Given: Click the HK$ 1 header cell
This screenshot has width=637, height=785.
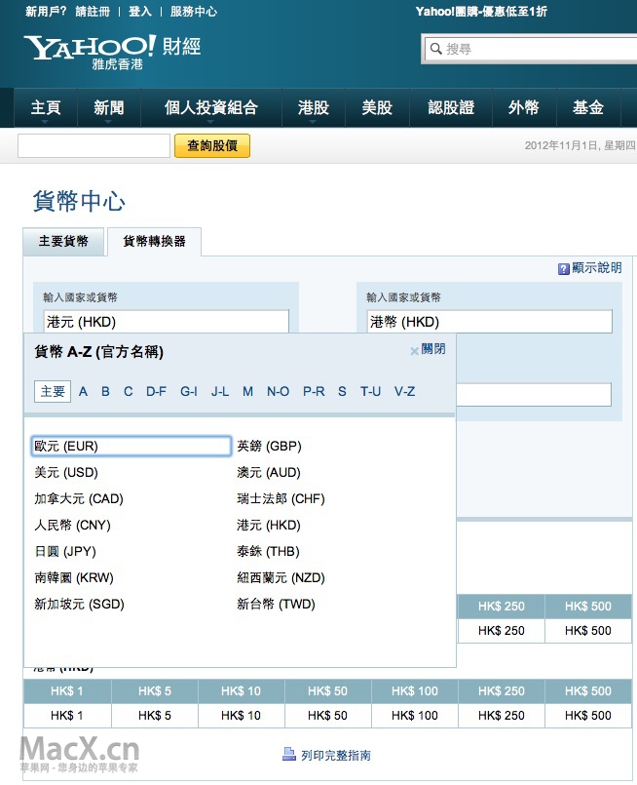Looking at the screenshot, I should click(67, 691).
